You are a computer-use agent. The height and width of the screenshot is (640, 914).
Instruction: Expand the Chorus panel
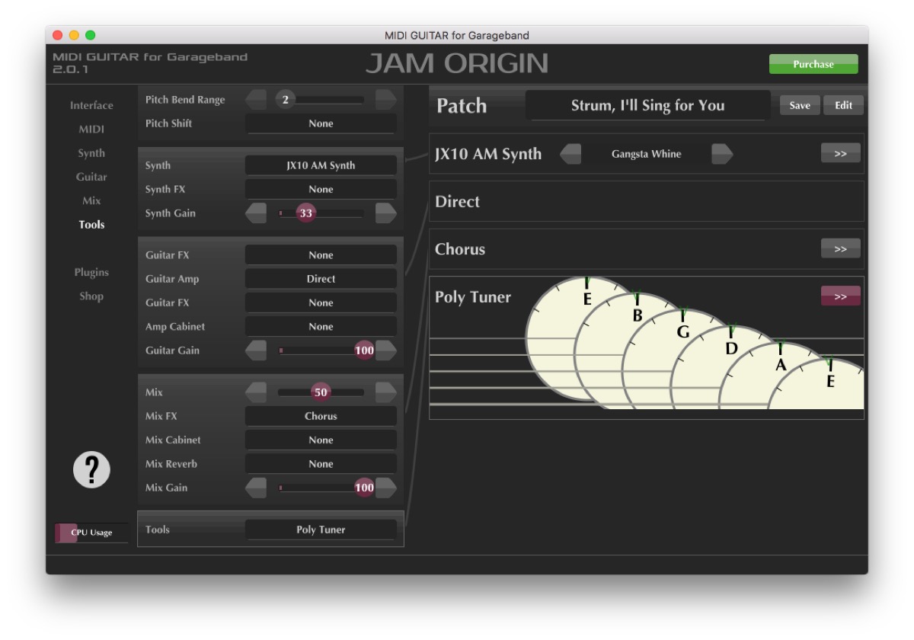click(x=840, y=248)
